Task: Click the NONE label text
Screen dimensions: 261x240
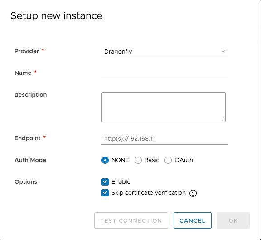Action: 120,160
